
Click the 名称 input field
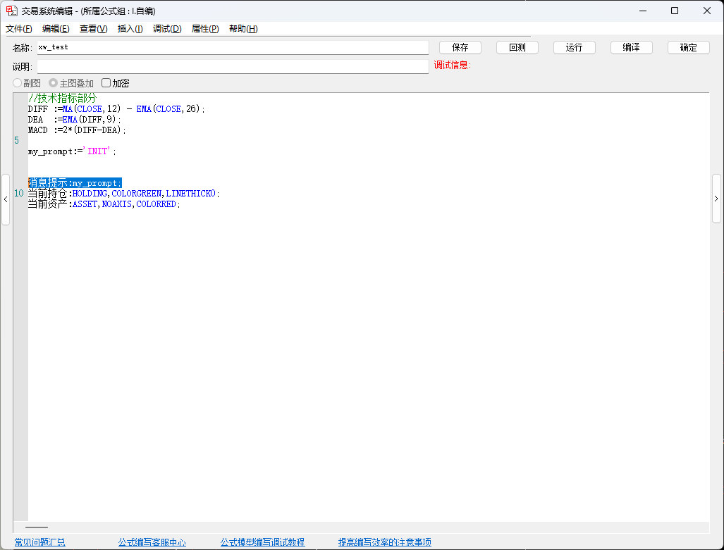[233, 47]
